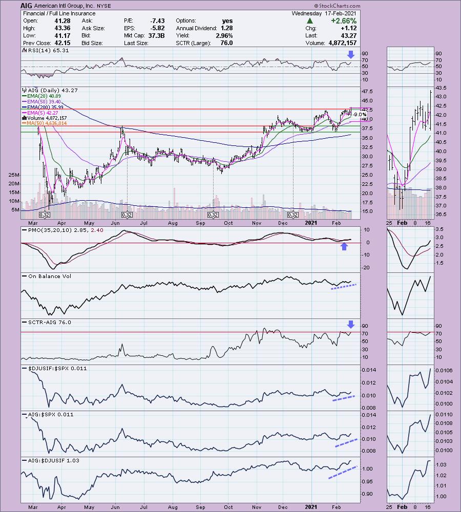The height and width of the screenshot is (512, 461).
Task: Click the EMA(5) 42.27 legend entry
Action: (x=43, y=113)
